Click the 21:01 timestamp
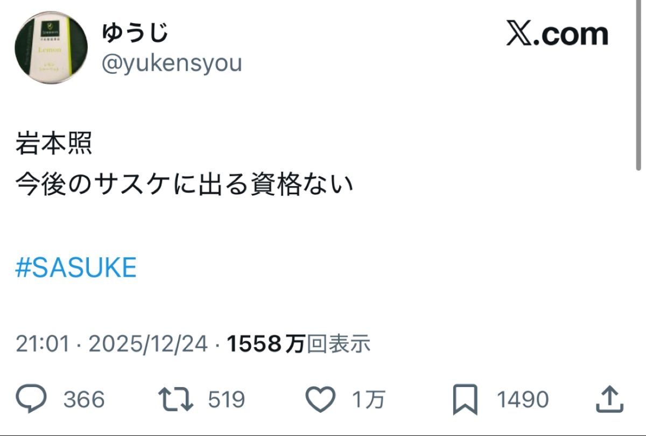Screen dimensions: 646x436 (x=43, y=344)
